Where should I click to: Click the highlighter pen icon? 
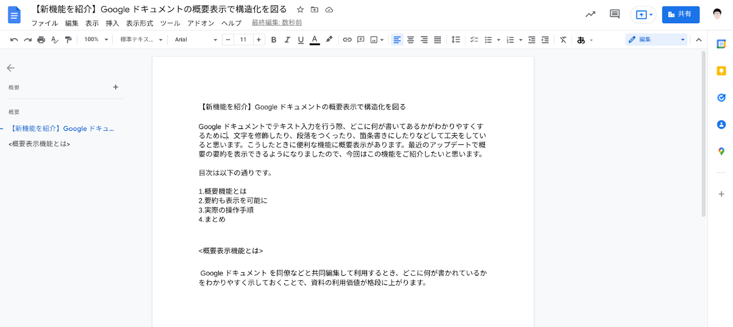click(329, 40)
